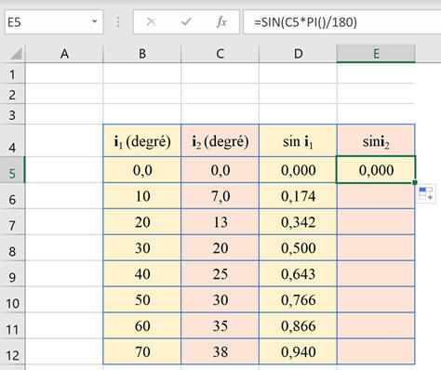Screen dimensions: 441x370
Task: Select cell B9 with value 40
Action: (142, 273)
